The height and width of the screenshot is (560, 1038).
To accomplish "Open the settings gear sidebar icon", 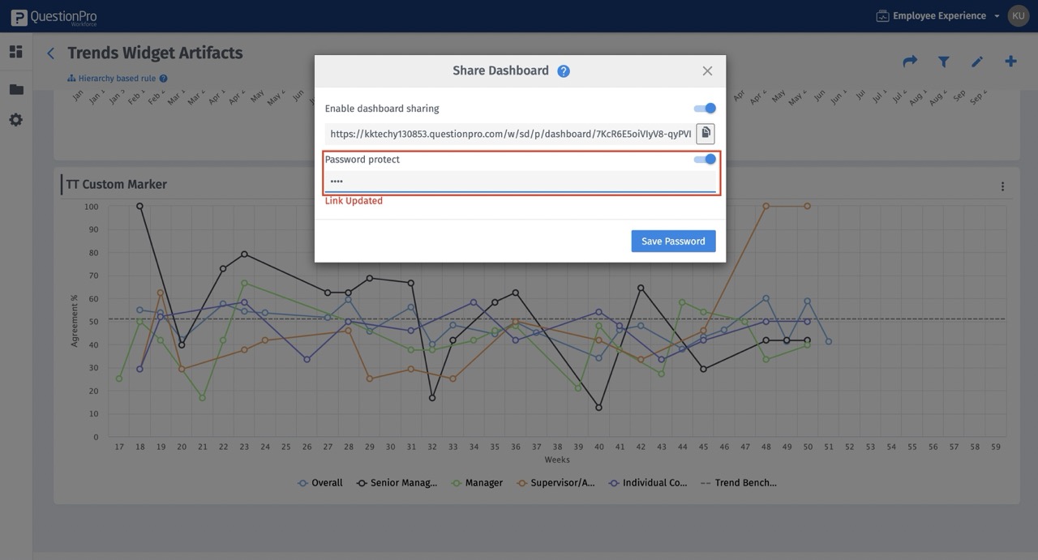I will (x=16, y=120).
